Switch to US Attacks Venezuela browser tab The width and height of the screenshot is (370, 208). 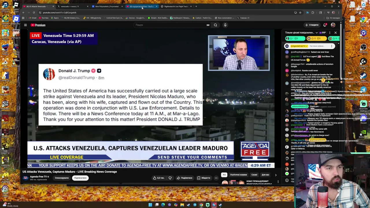click(x=38, y=6)
